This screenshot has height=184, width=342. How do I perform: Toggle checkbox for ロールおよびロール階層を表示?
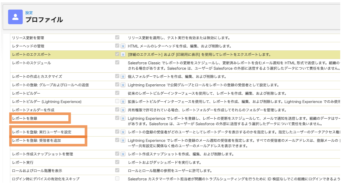117,170
